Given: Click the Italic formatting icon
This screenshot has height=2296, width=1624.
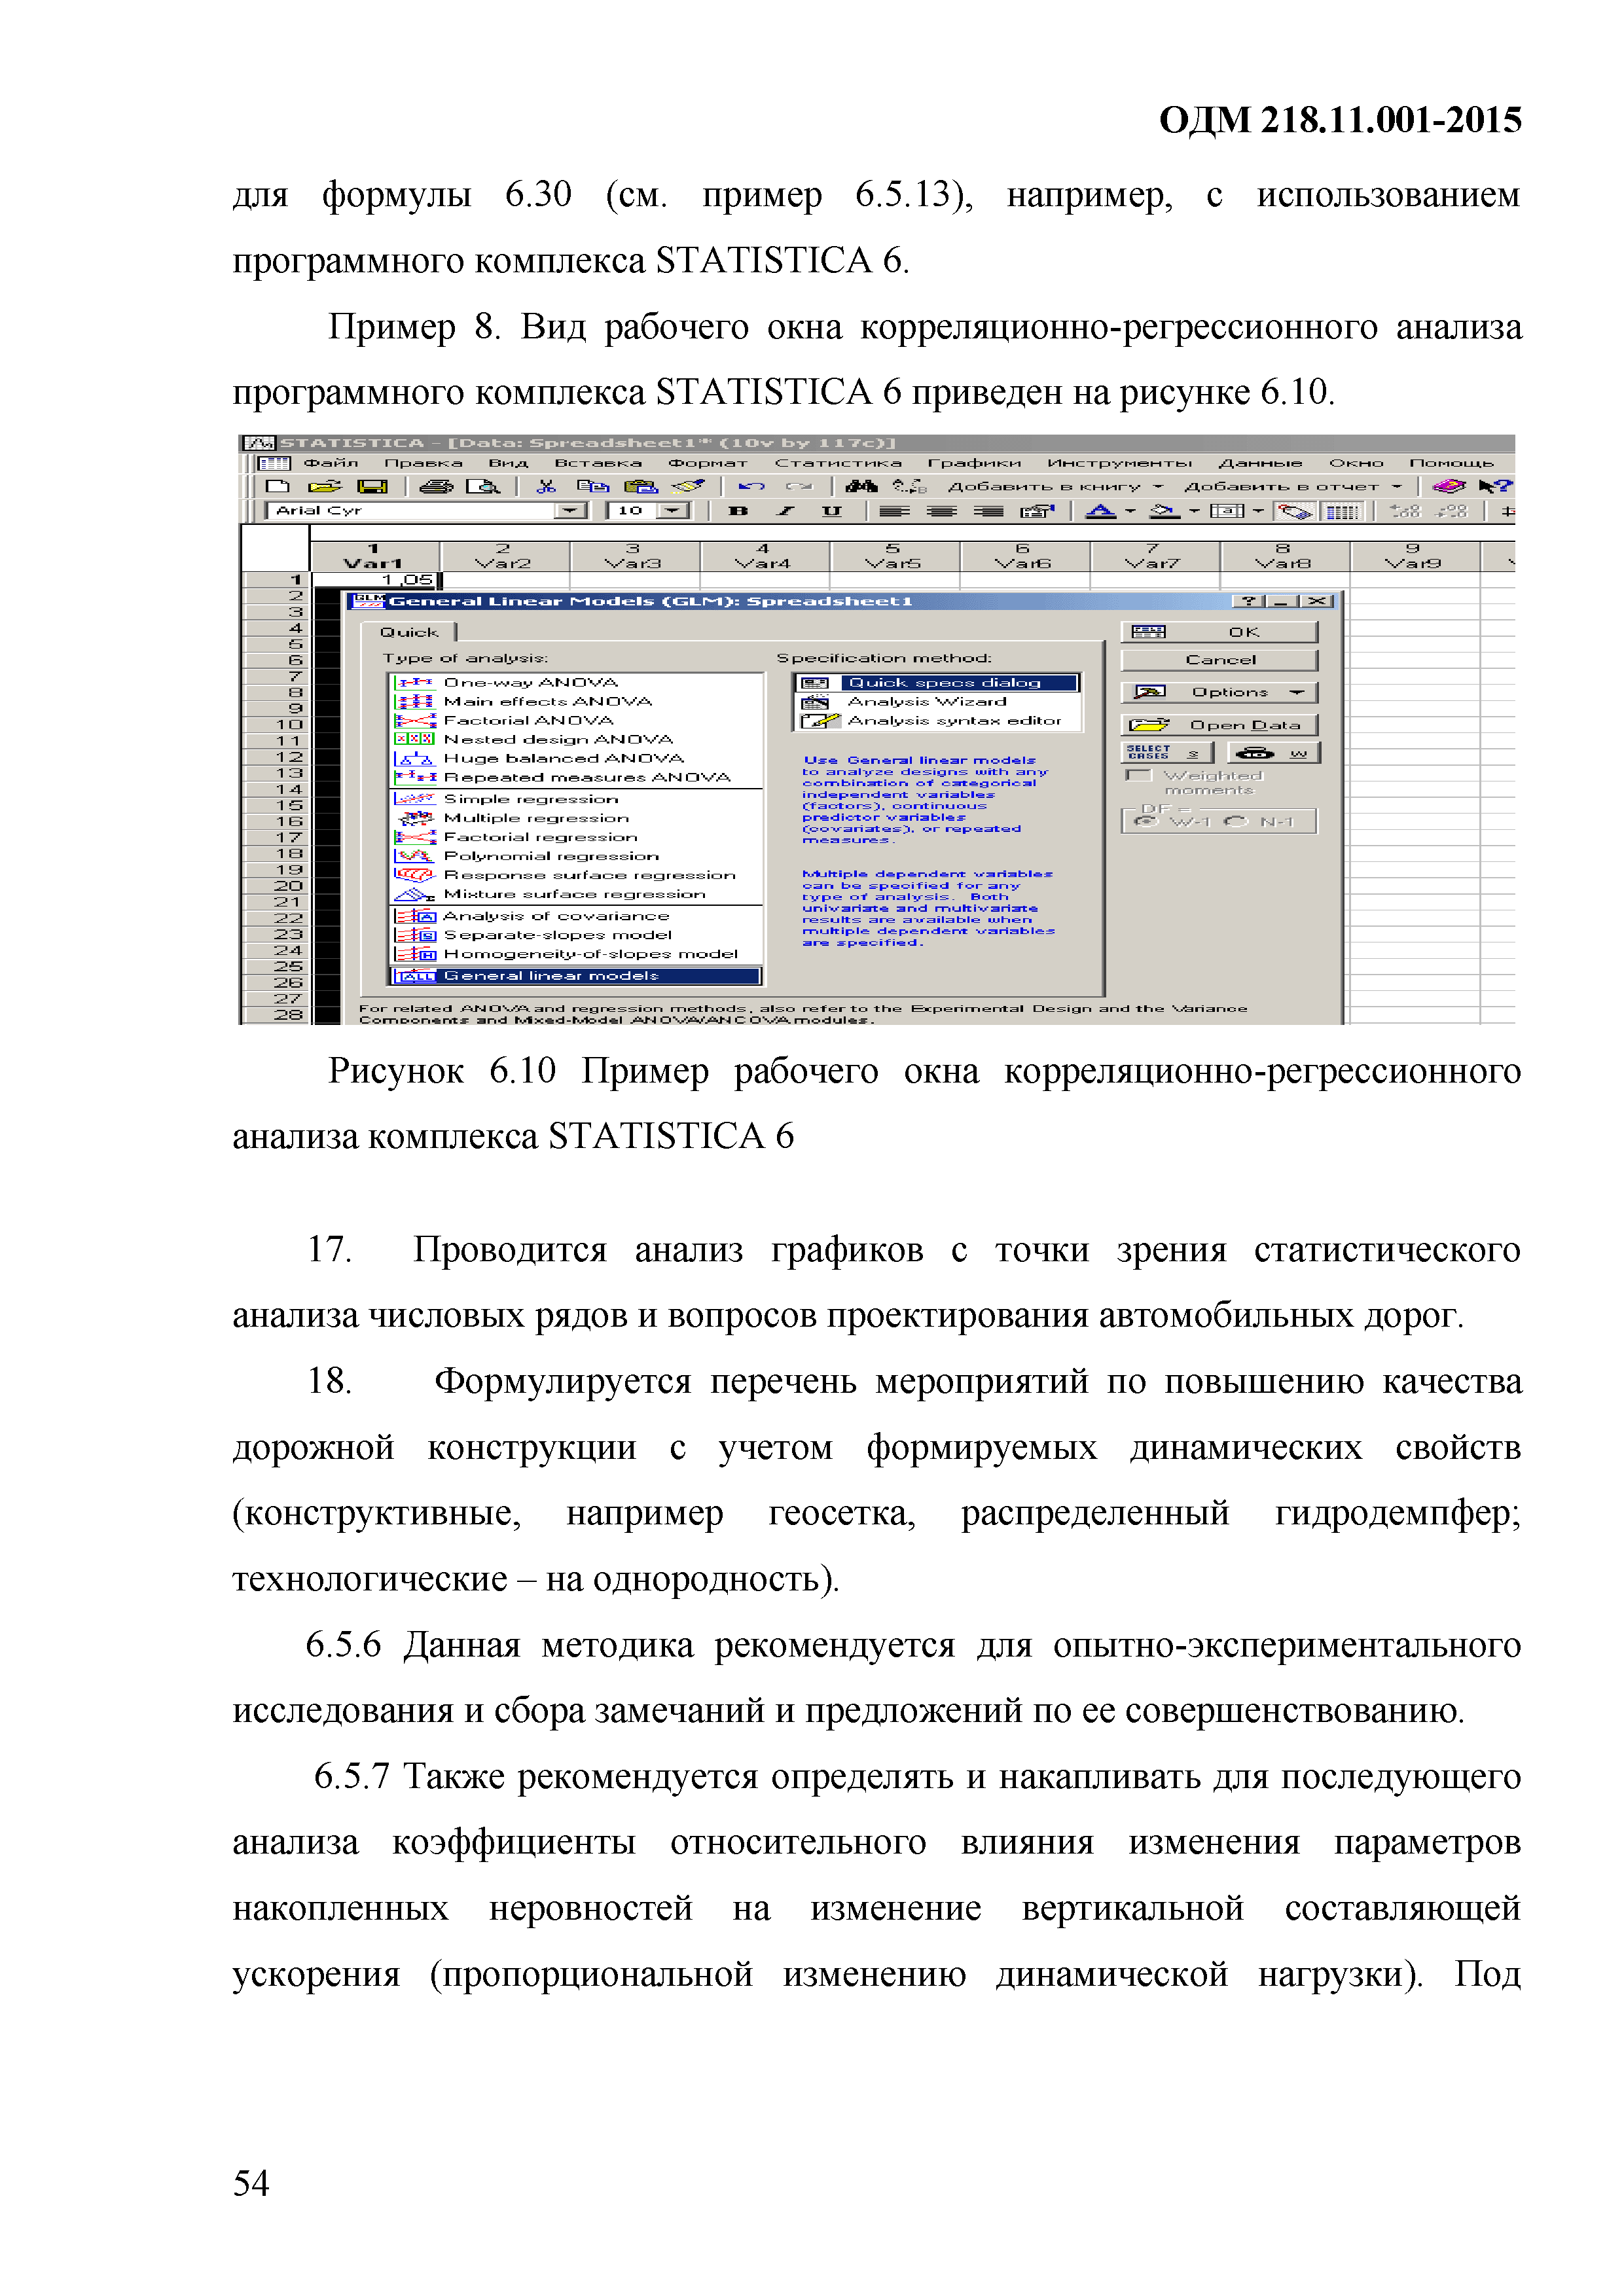Looking at the screenshot, I should [x=785, y=511].
